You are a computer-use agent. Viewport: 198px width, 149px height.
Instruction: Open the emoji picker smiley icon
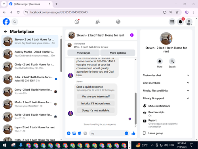[x=126, y=133]
